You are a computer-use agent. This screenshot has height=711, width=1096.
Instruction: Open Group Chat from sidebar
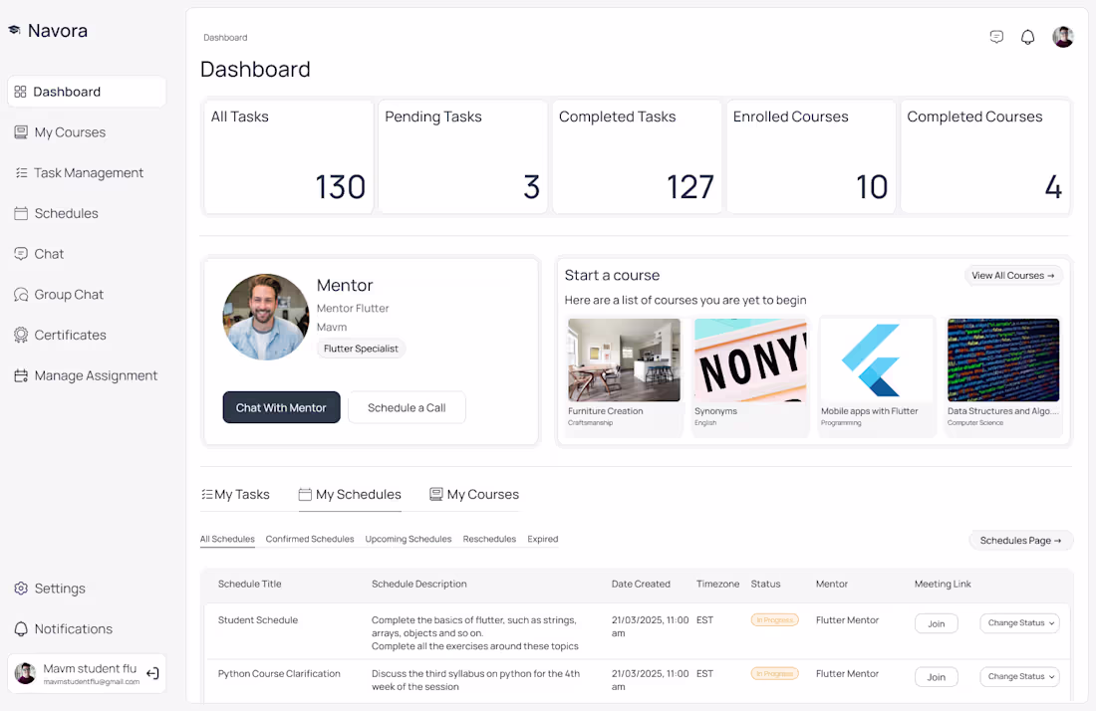(x=70, y=294)
